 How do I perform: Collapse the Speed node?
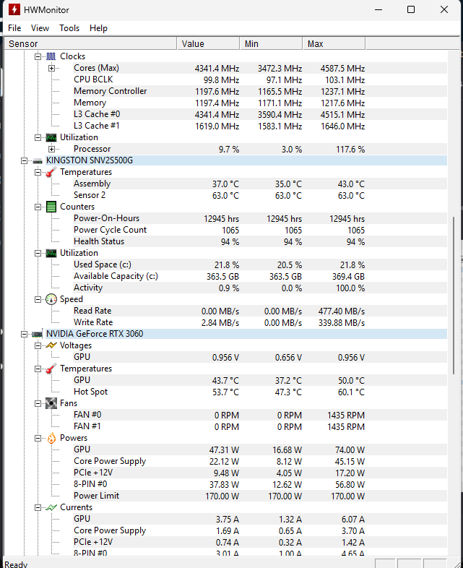coord(38,299)
